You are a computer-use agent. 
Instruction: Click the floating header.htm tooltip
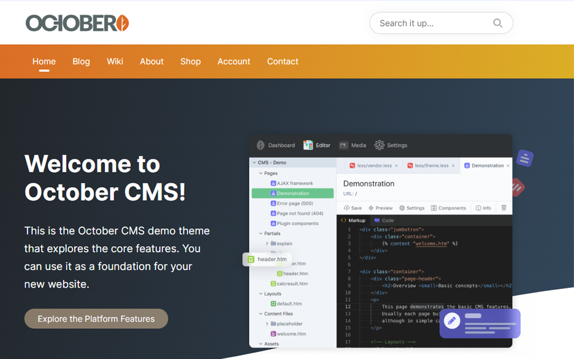(267, 260)
